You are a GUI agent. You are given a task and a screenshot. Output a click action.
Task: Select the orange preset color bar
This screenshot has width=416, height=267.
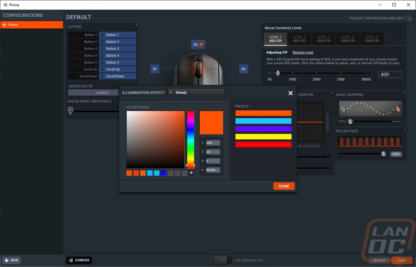tap(263, 113)
